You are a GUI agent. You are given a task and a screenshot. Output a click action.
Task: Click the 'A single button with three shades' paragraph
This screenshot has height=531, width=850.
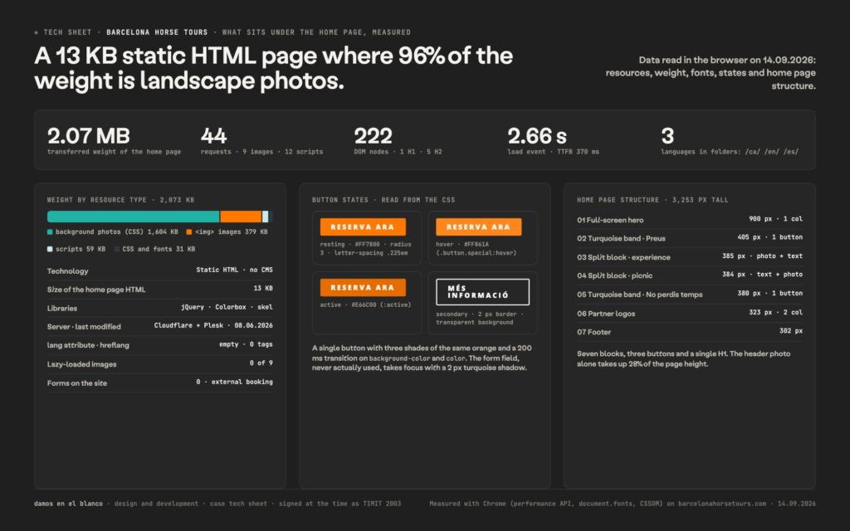[422, 358]
